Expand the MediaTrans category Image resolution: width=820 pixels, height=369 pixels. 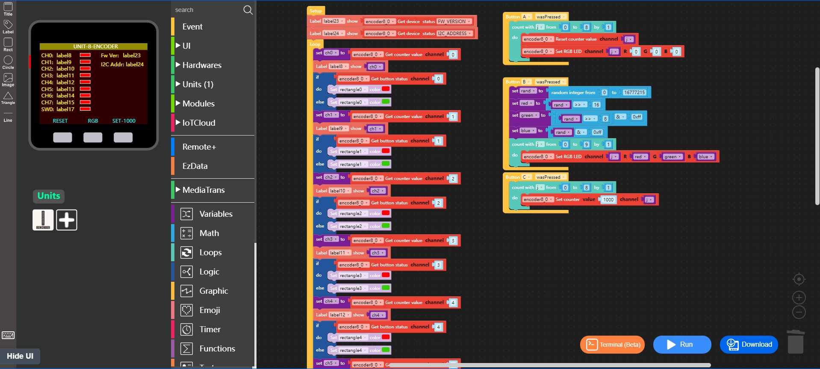tap(204, 190)
